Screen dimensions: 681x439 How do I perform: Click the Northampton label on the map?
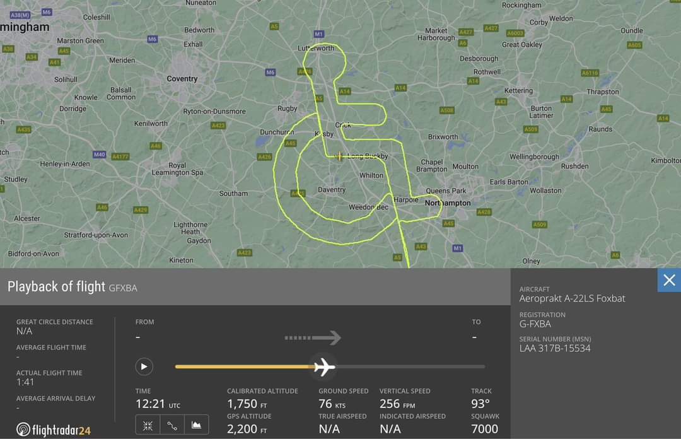point(448,203)
